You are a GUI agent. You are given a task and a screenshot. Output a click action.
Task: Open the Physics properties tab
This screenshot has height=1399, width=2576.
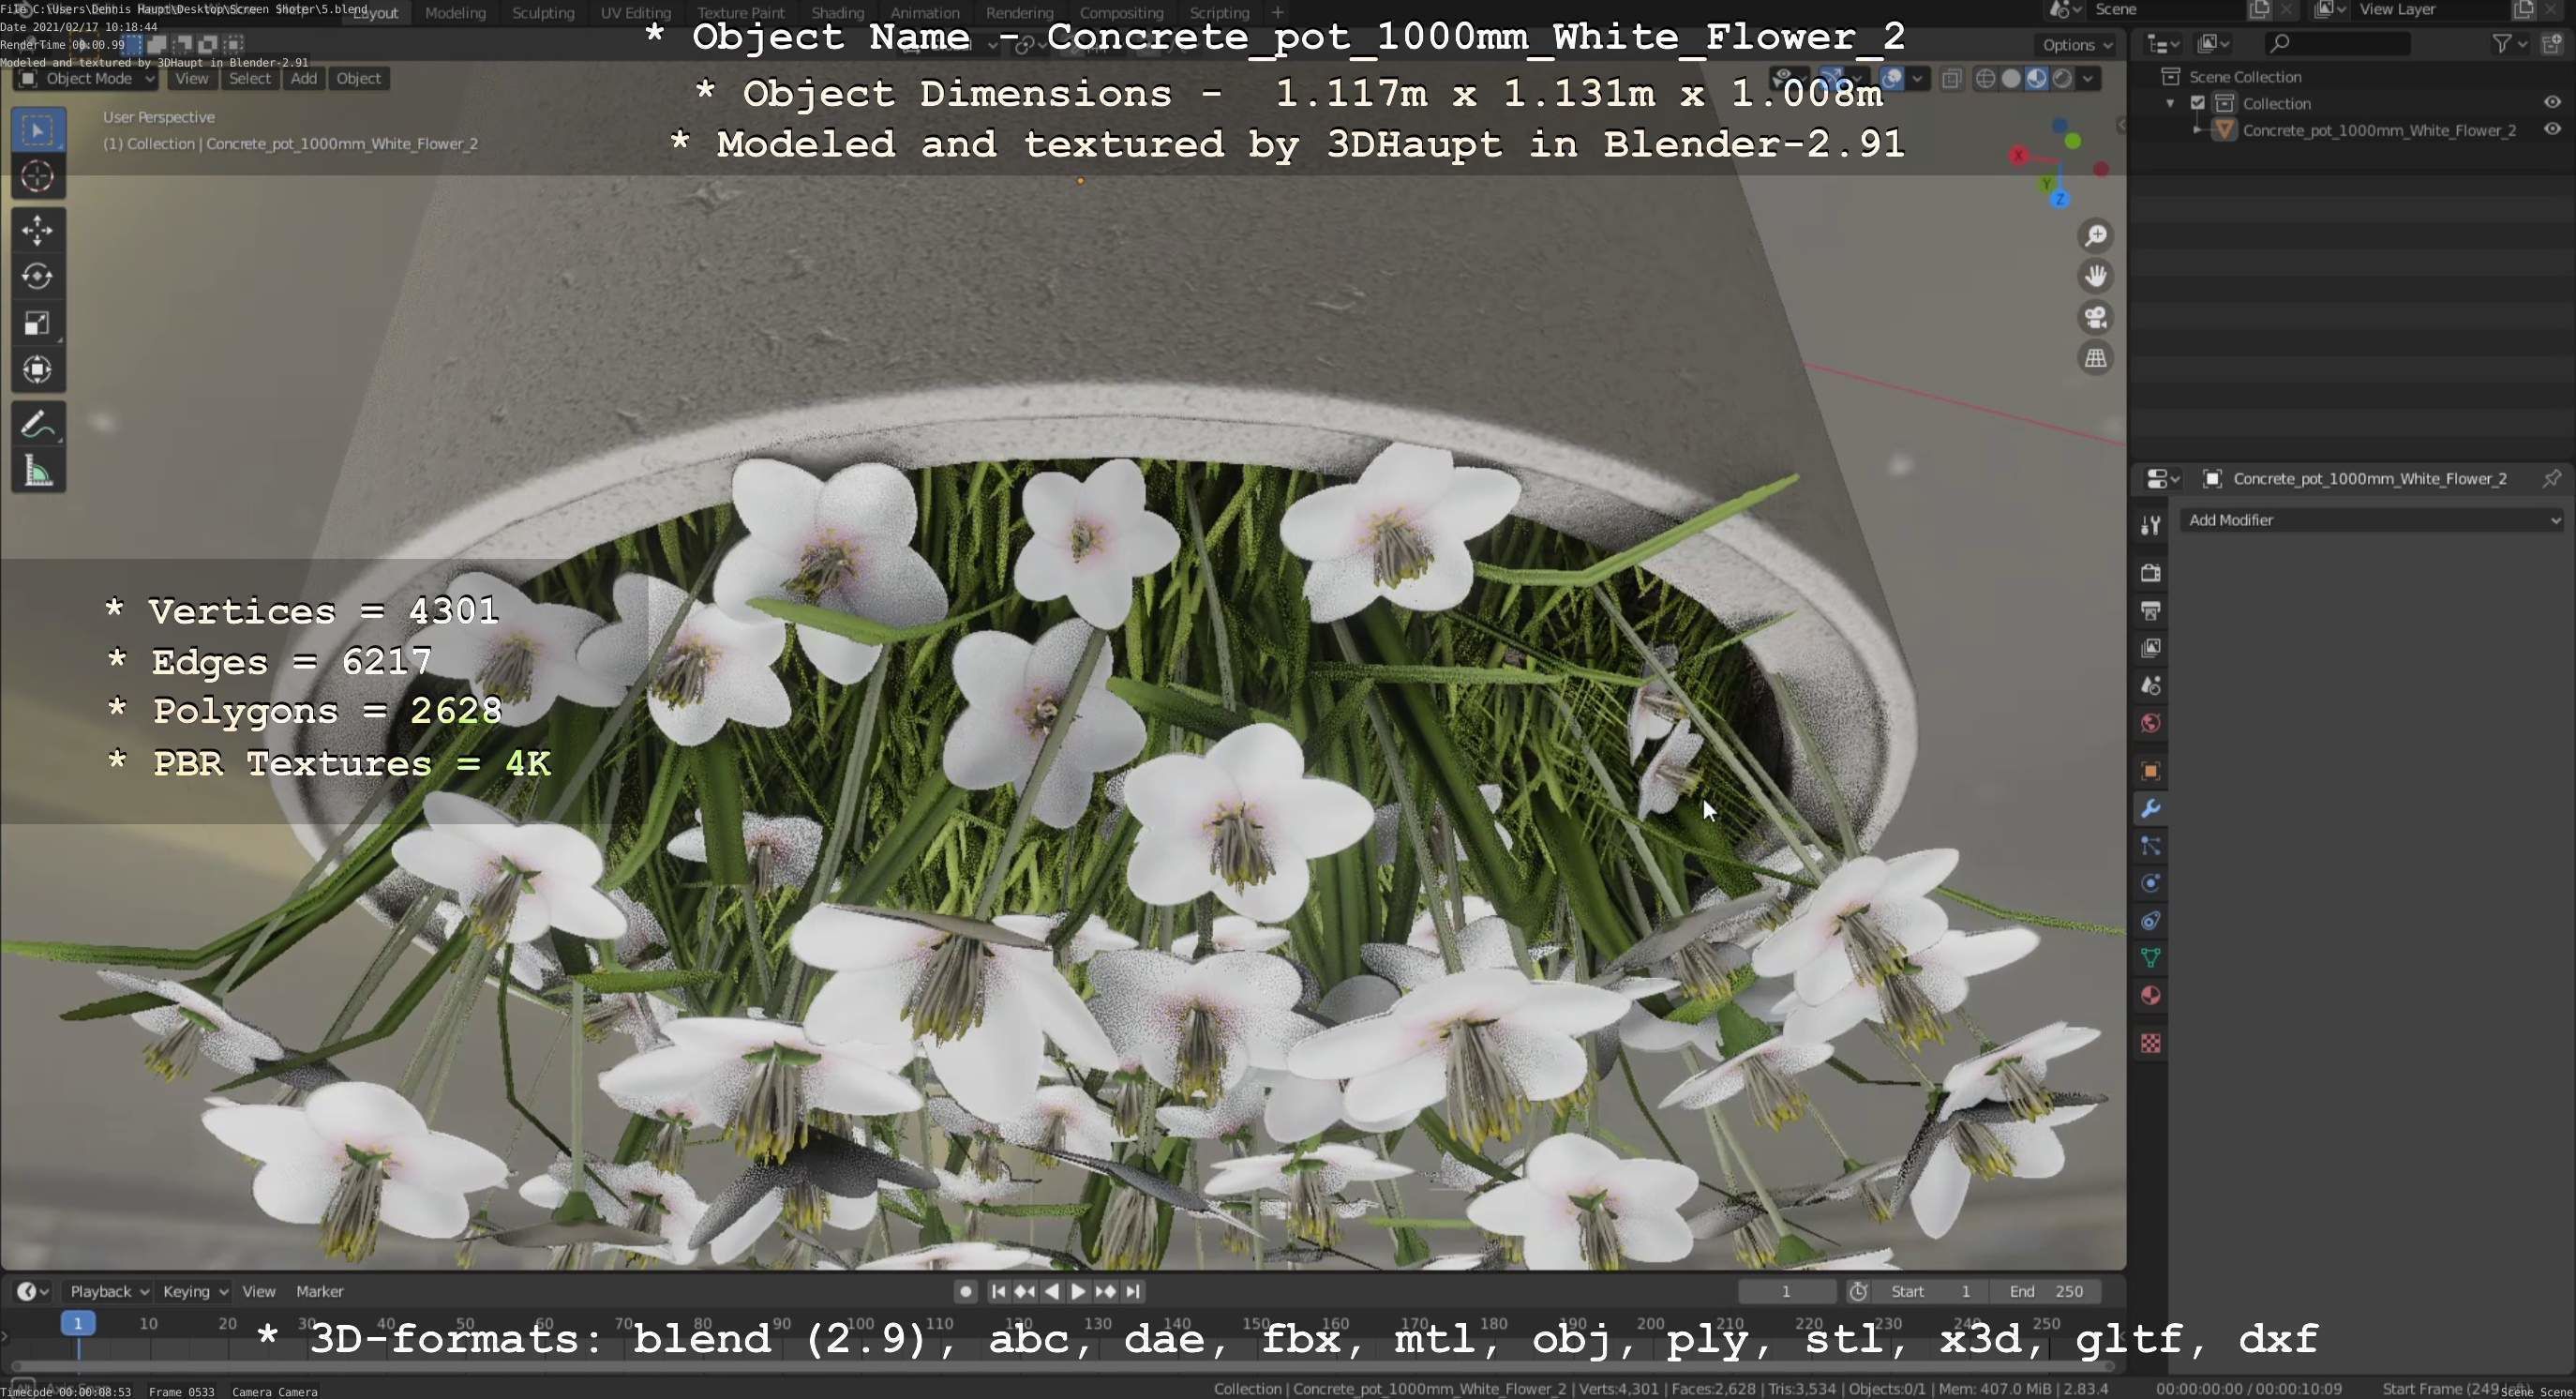tap(2150, 883)
